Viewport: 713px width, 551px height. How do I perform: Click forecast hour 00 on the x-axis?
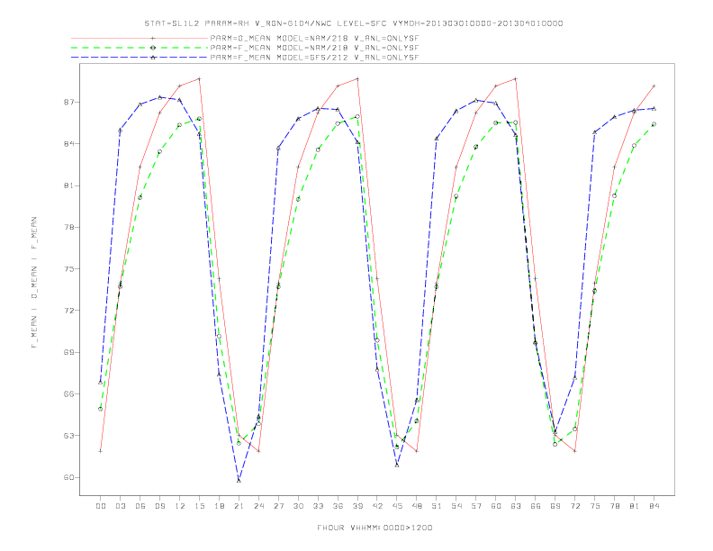point(101,506)
